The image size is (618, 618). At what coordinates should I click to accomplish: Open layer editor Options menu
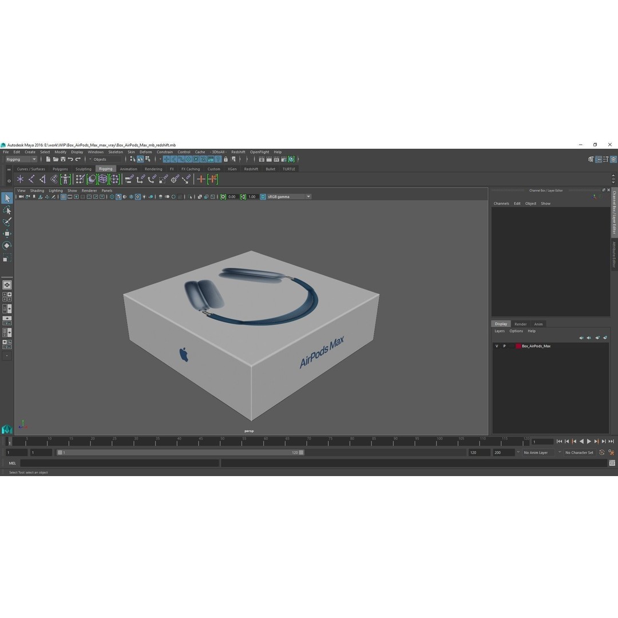pos(516,331)
